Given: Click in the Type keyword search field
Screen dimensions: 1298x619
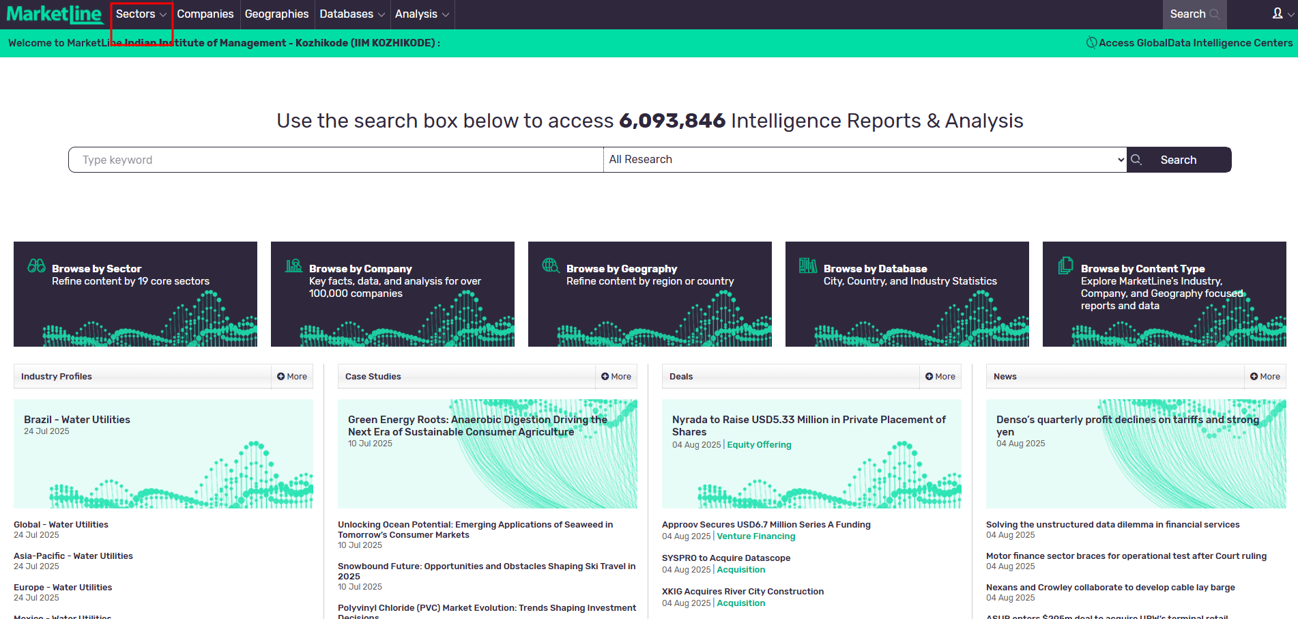Looking at the screenshot, I should click(336, 160).
